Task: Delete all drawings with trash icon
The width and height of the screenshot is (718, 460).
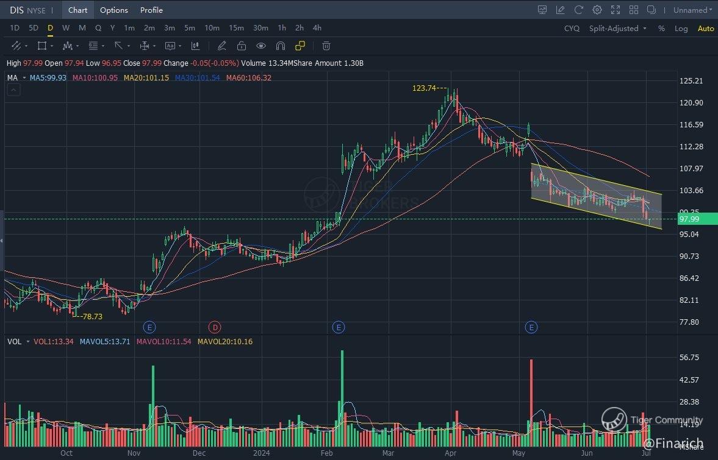Action: point(326,46)
